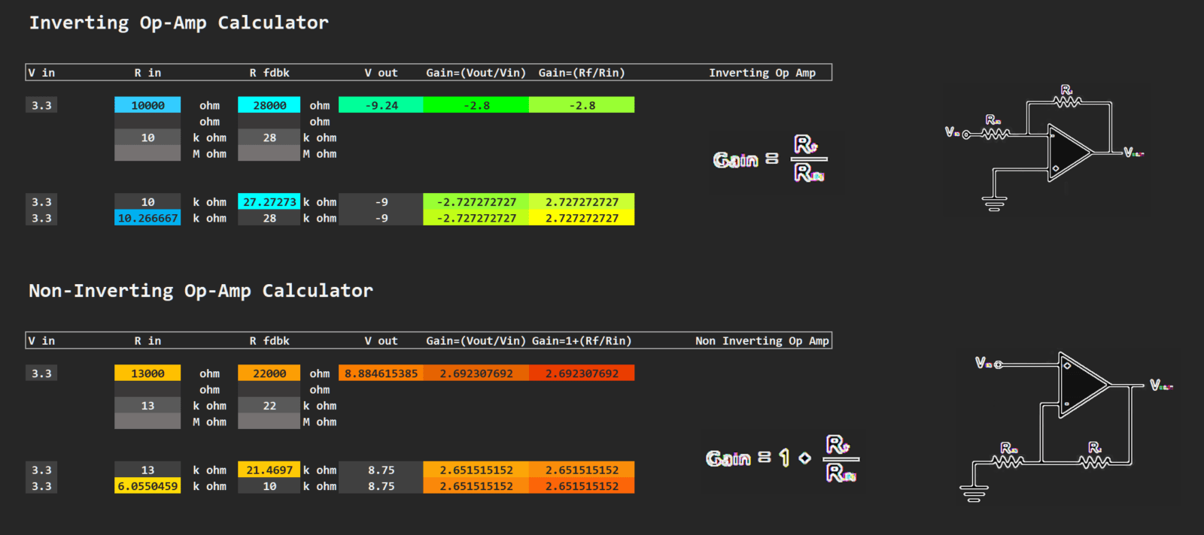Click -2.727272727 in the 10.266667 row
This screenshot has width=1204, height=535.
click(476, 218)
